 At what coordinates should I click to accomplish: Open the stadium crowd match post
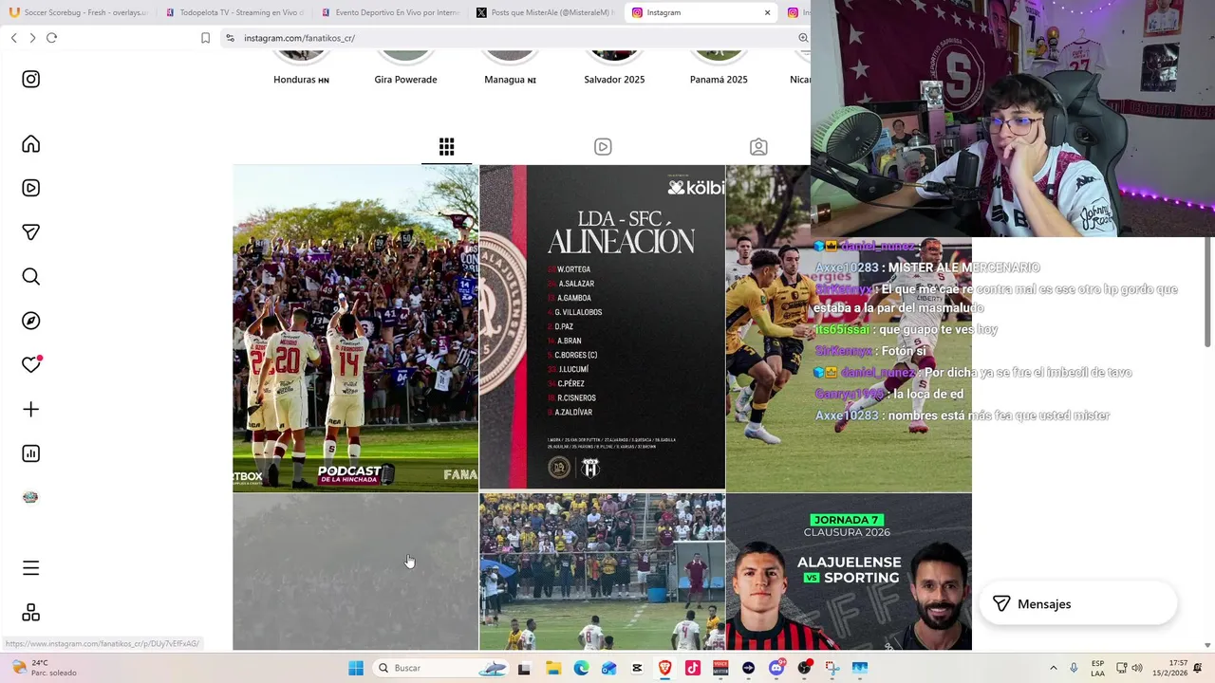tap(603, 571)
